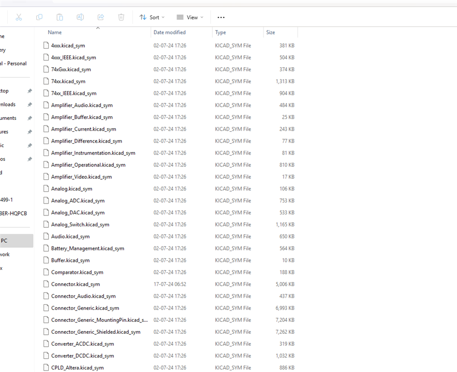Select the Battery_Management.kicad_sym file
Screen dimensions: 457x372
click(87, 249)
